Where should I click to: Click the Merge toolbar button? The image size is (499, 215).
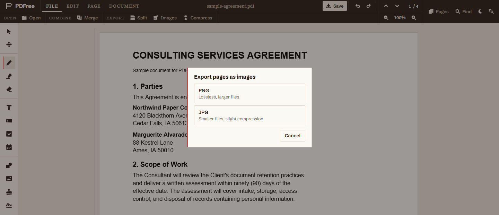(x=87, y=18)
